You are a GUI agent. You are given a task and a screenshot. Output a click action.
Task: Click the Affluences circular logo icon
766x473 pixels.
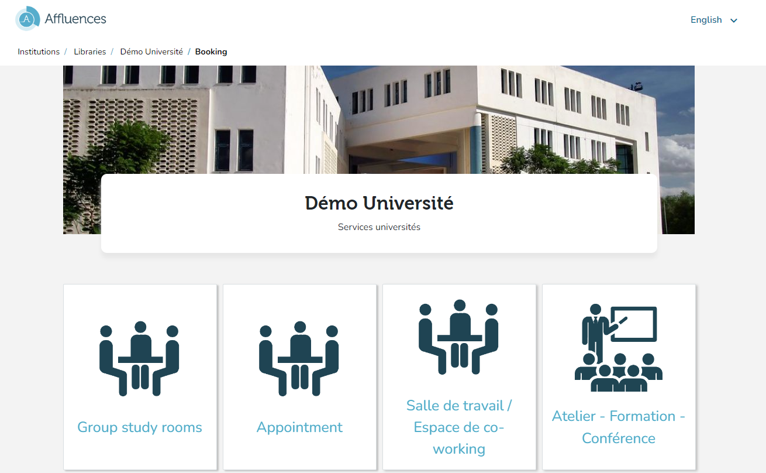(27, 19)
